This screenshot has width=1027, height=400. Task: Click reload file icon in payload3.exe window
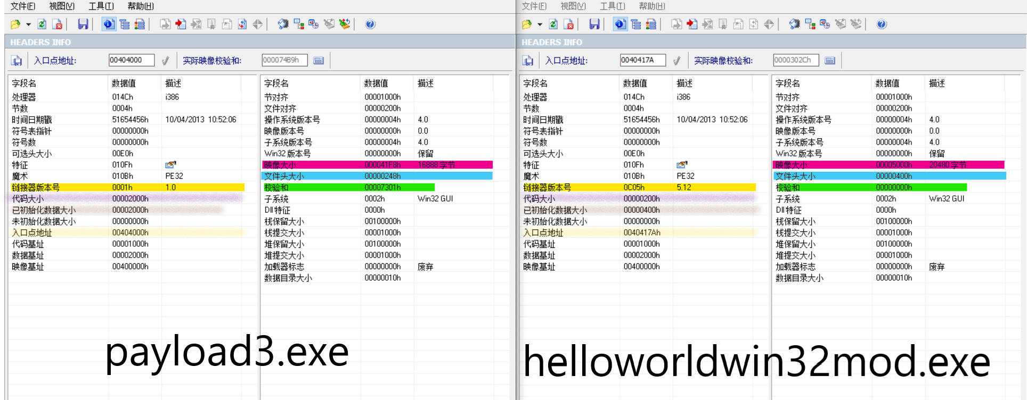click(x=42, y=24)
